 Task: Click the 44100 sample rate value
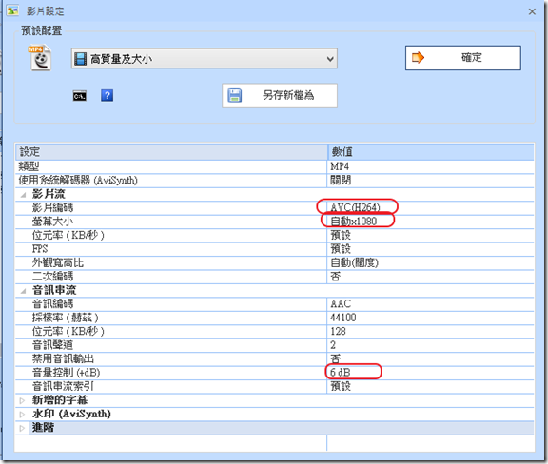click(343, 318)
